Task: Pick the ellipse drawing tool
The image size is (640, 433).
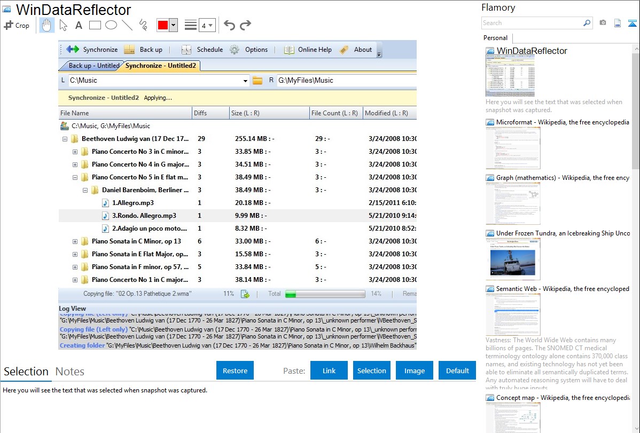Action: pyautogui.click(x=111, y=25)
